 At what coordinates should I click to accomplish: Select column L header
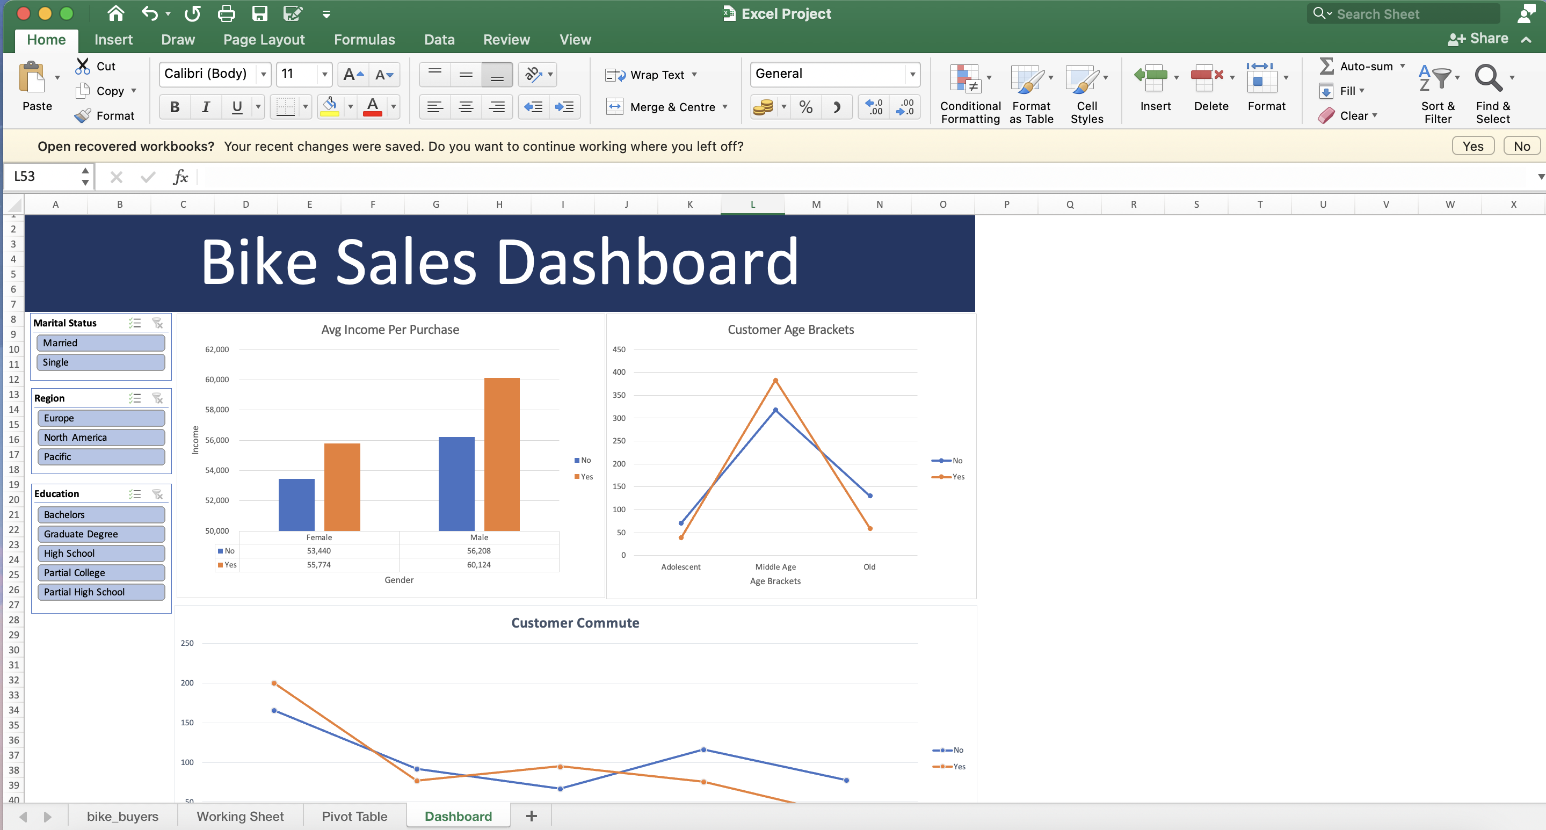click(x=753, y=205)
